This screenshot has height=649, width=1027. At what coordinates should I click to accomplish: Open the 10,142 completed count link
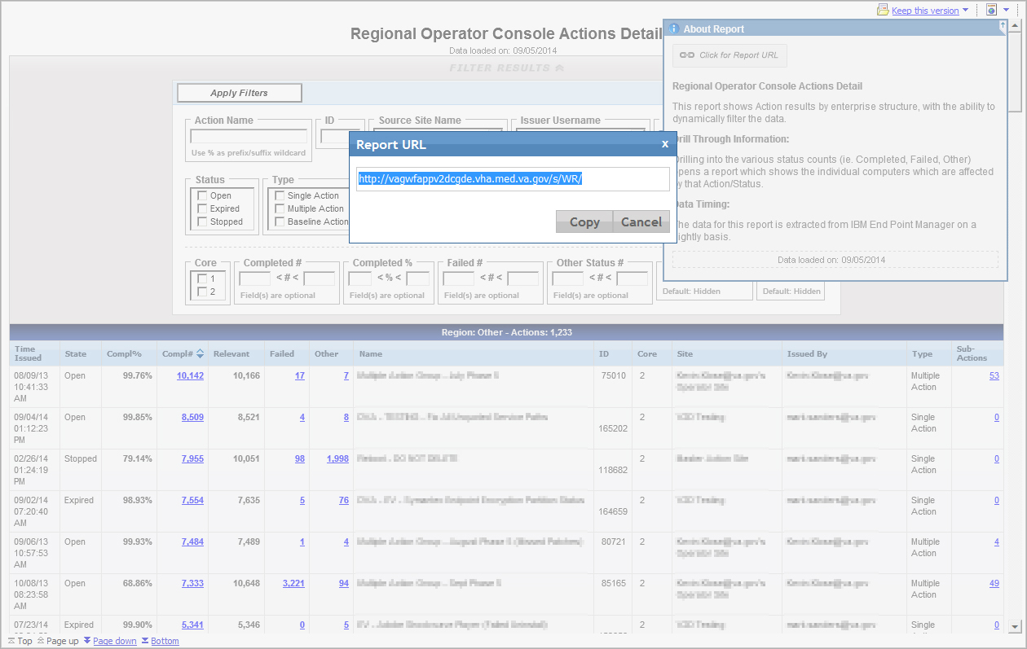[190, 375]
